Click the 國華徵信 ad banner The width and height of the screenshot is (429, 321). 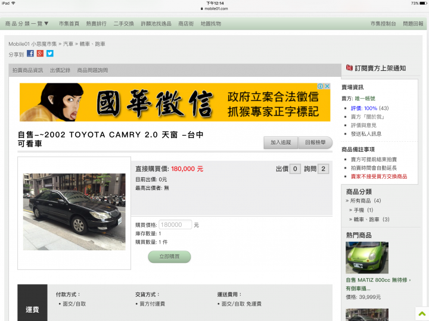[175, 102]
